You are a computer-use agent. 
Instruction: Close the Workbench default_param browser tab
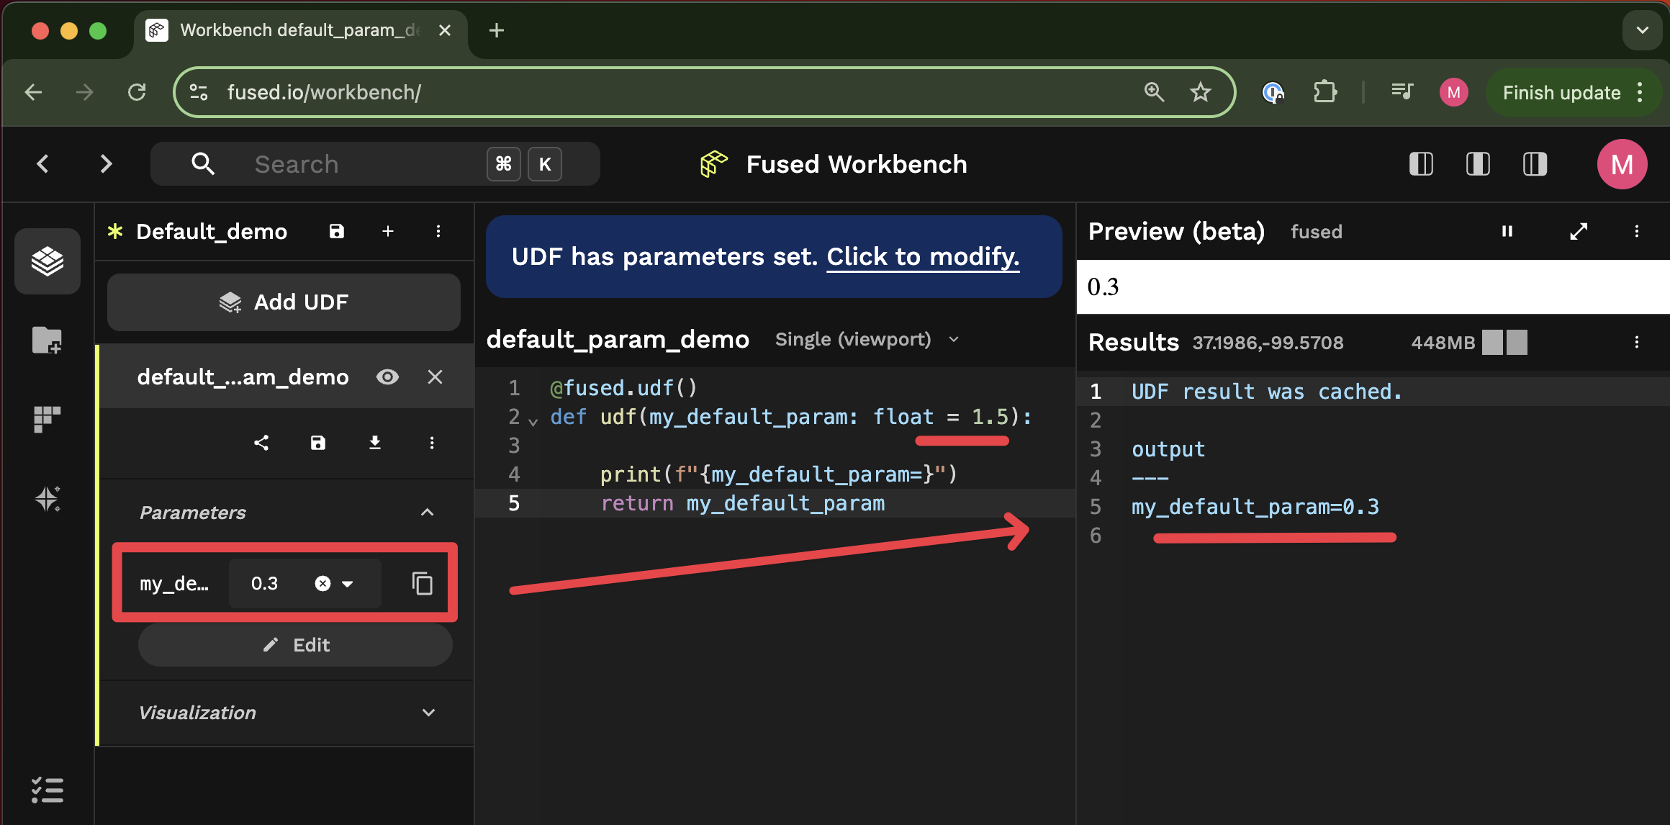coord(445,30)
